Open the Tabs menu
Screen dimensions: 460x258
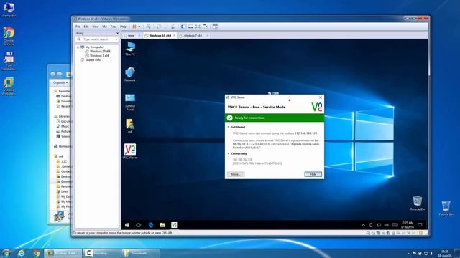click(114, 27)
